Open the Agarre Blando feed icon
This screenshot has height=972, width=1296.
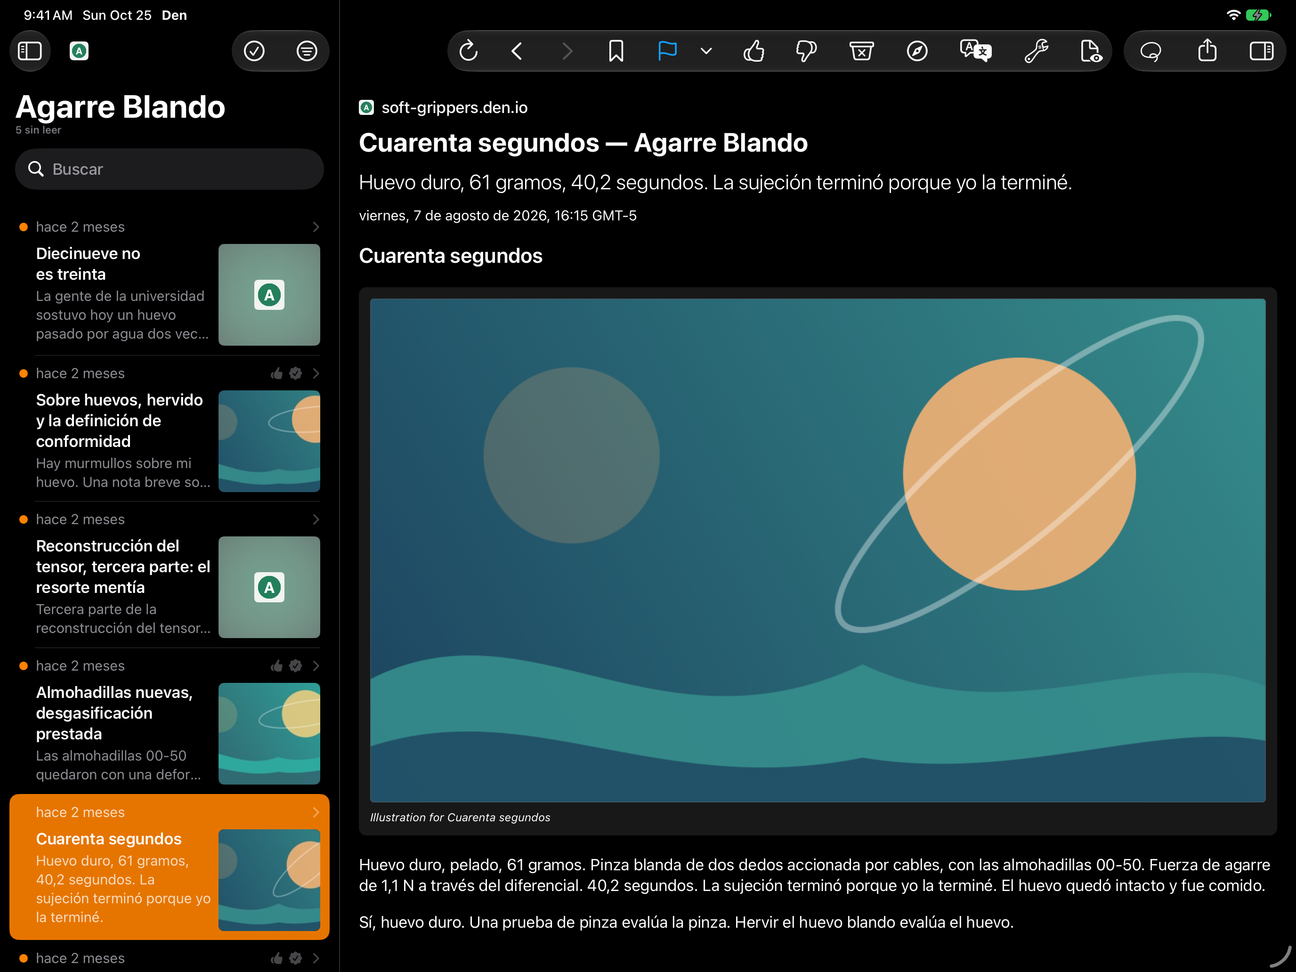[x=79, y=51]
